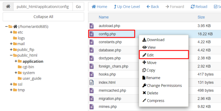Select the memcached.php file name
Image resolution: width=221 pixels, height=111 pixels.
click(112, 90)
